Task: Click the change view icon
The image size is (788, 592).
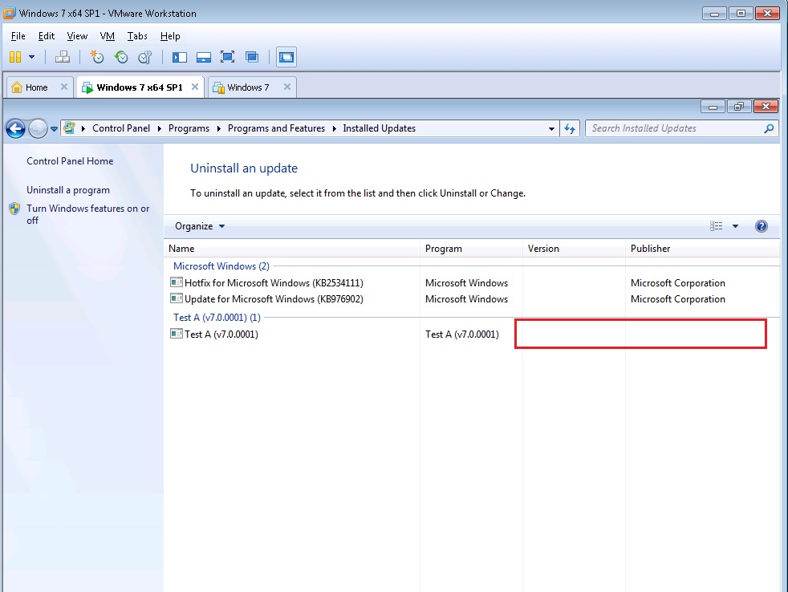Action: 716,226
